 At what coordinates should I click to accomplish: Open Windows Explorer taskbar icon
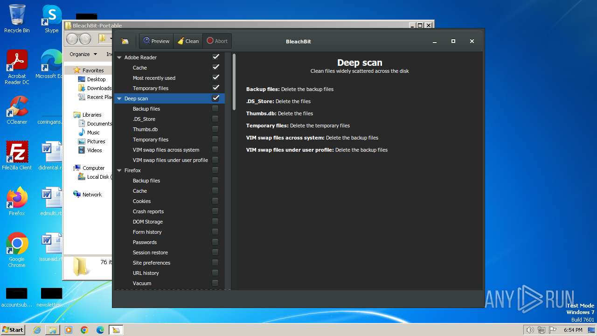[x=53, y=330]
